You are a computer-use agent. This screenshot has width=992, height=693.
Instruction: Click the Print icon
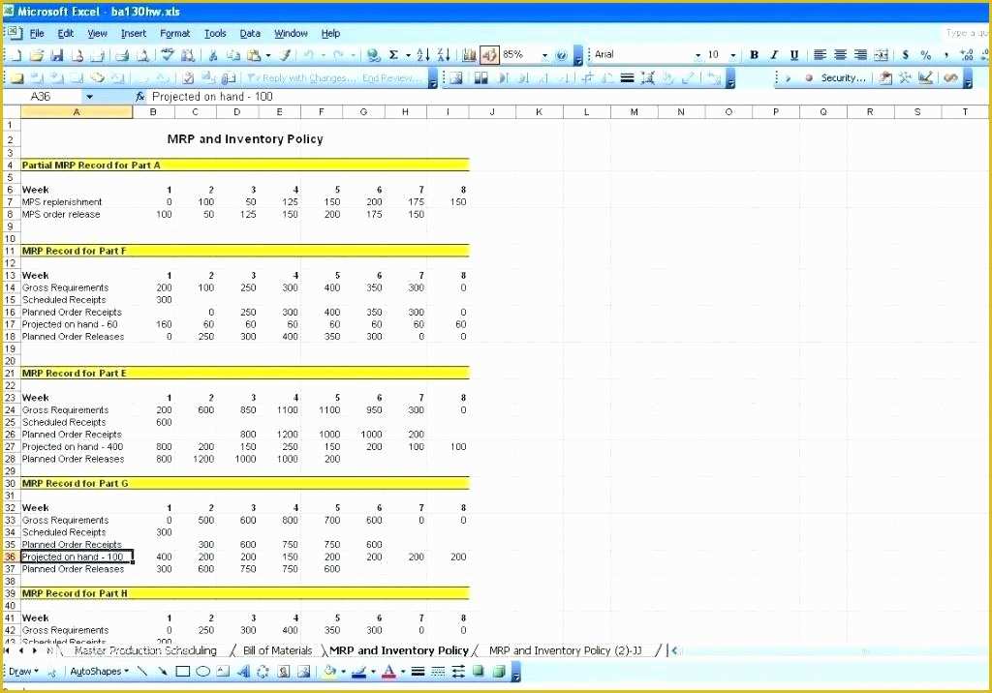tap(122, 55)
